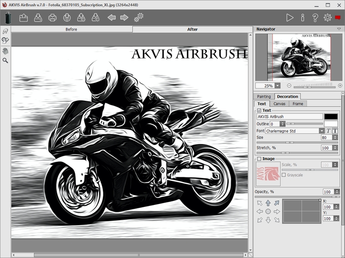Zoom out with the minus icon
The image size is (345, 258).
tap(289, 86)
